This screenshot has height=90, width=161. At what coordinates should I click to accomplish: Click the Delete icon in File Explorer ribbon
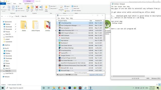tap(37, 7)
